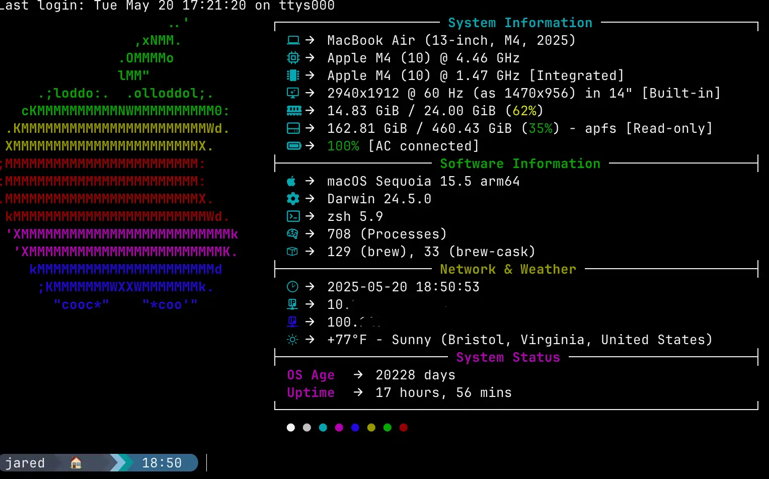Click the laptop icon beside MacBook Air

tap(293, 40)
